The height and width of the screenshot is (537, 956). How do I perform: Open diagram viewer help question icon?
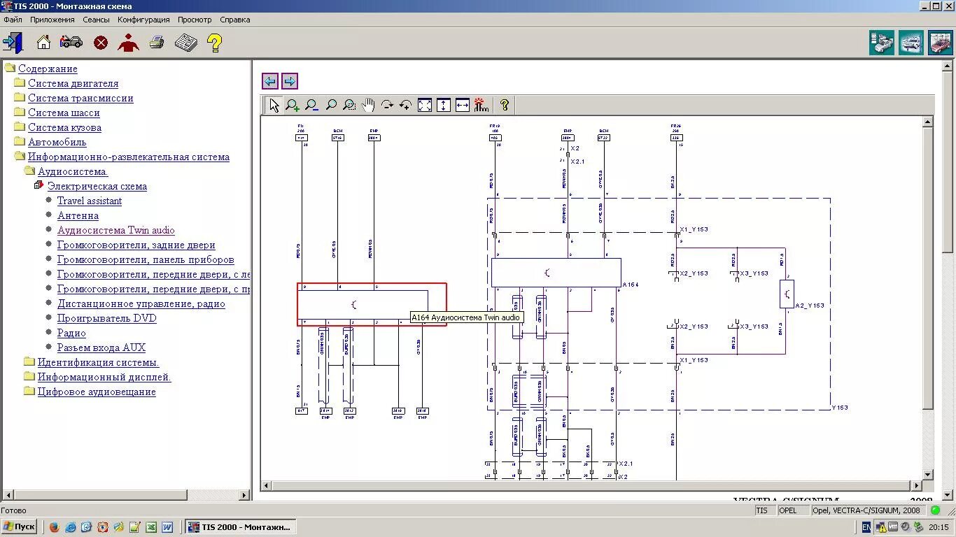[x=504, y=105]
